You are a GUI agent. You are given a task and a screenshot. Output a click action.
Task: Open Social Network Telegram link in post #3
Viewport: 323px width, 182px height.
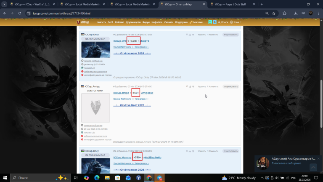pyautogui.click(x=131, y=99)
